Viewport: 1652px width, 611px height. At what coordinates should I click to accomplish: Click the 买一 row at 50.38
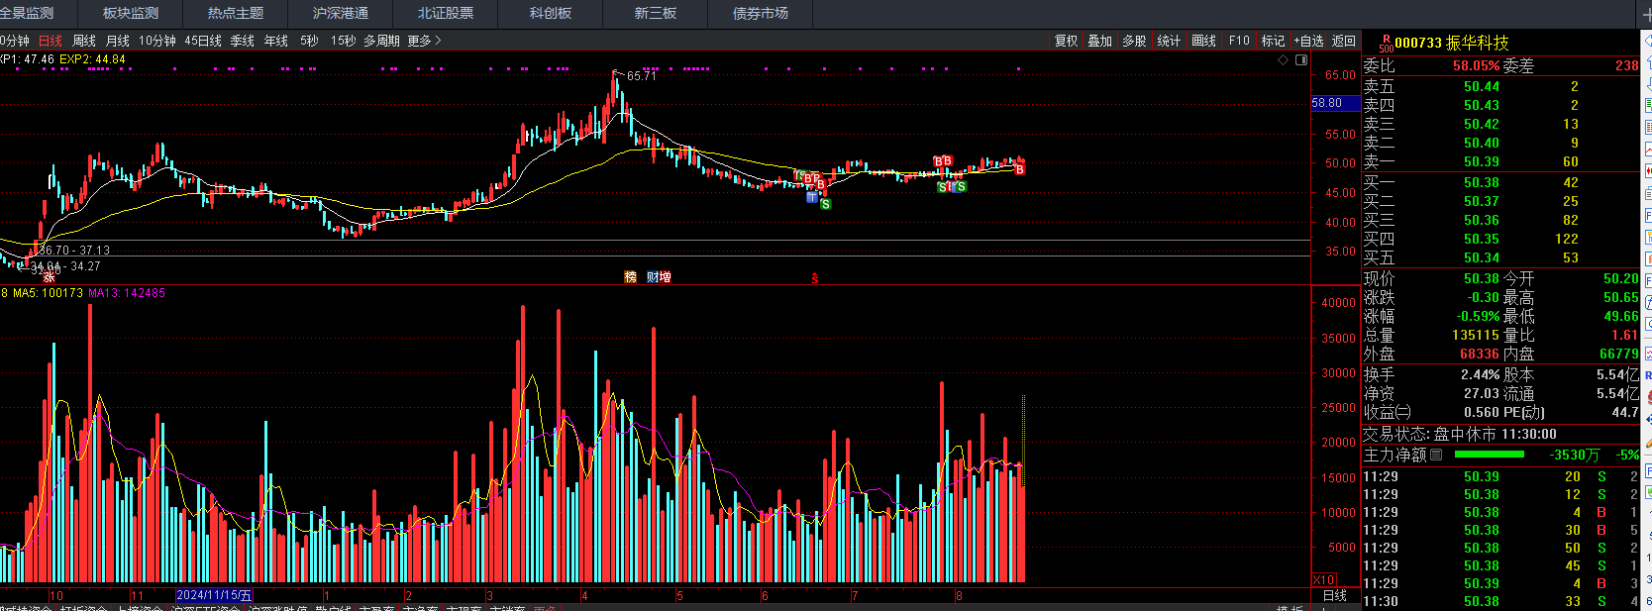(x=1500, y=182)
